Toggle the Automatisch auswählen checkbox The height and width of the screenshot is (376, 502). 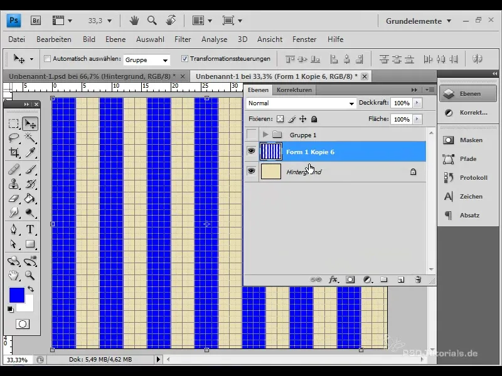tap(48, 58)
